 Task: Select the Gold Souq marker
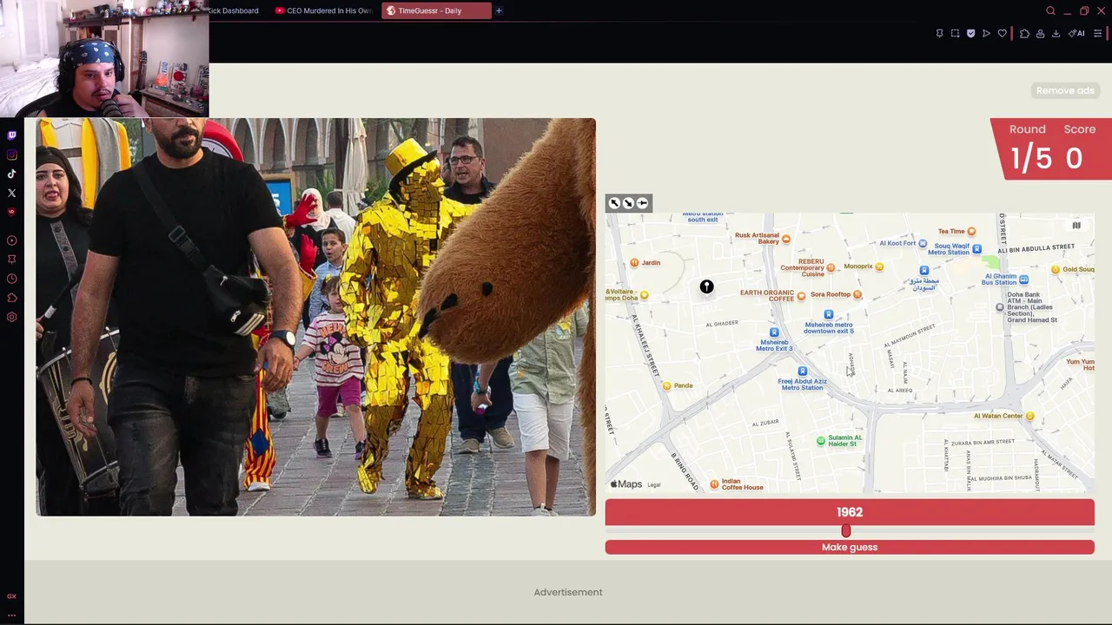click(x=1056, y=269)
